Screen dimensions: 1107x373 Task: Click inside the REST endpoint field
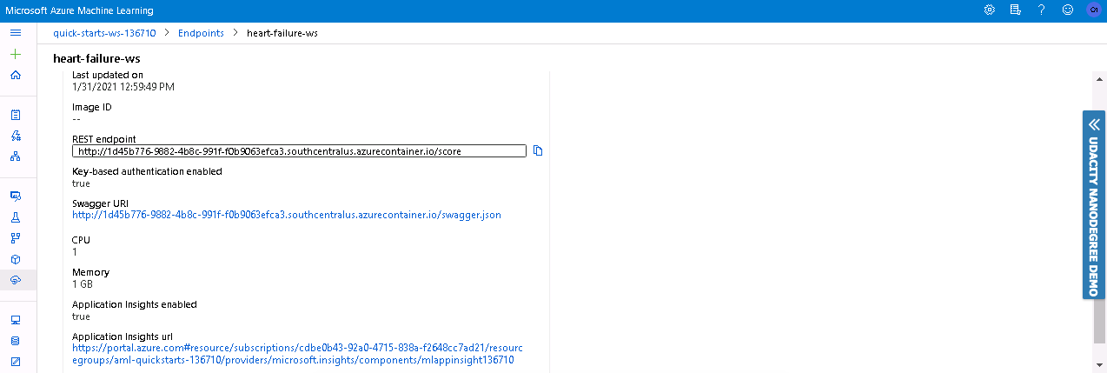pyautogui.click(x=299, y=151)
